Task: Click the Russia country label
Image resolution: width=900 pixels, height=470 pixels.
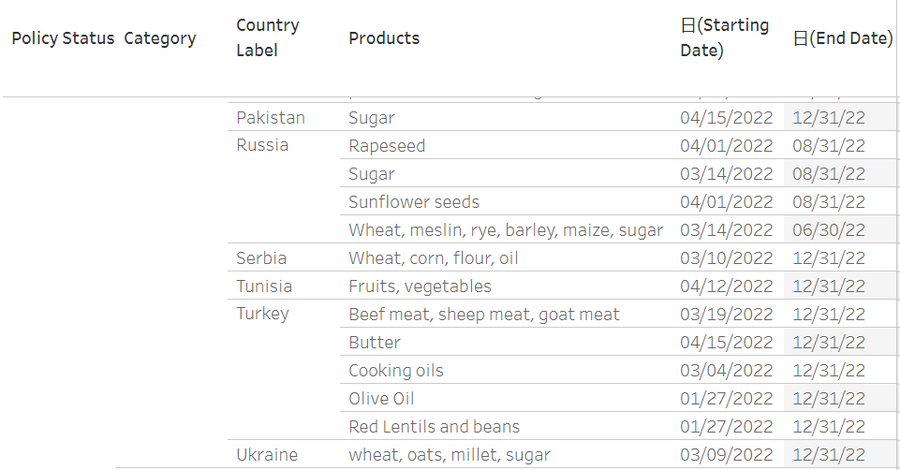Action: click(x=262, y=146)
